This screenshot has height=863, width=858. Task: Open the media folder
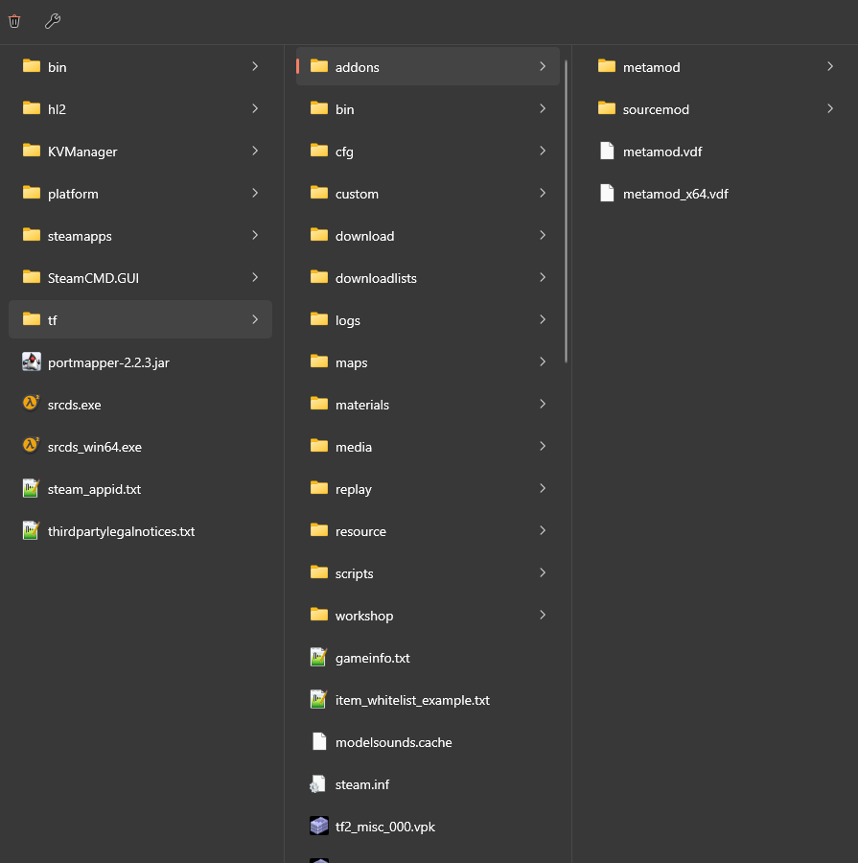coord(428,446)
